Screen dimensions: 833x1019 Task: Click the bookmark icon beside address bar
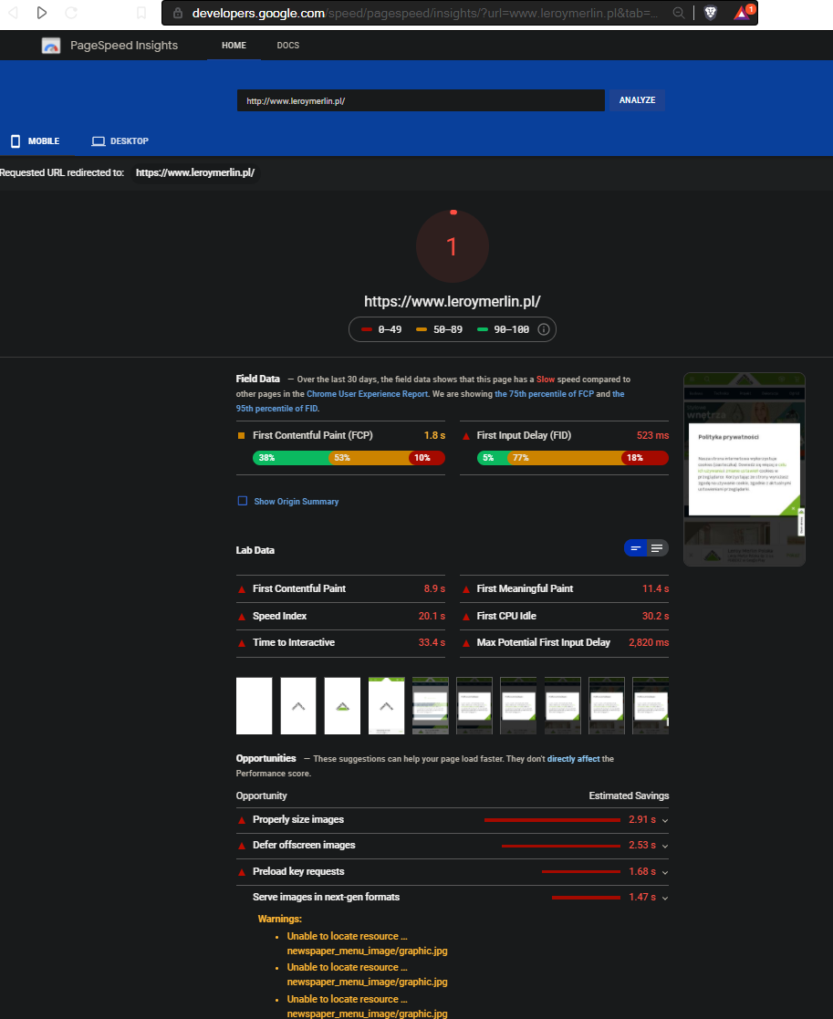141,13
